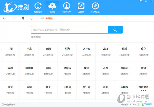Open ROM签名 signing tab
The image size is (154, 107).
click(x=95, y=8)
